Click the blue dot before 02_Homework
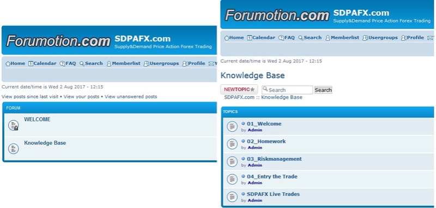This screenshot has width=436, height=208. pyautogui.click(x=243, y=141)
